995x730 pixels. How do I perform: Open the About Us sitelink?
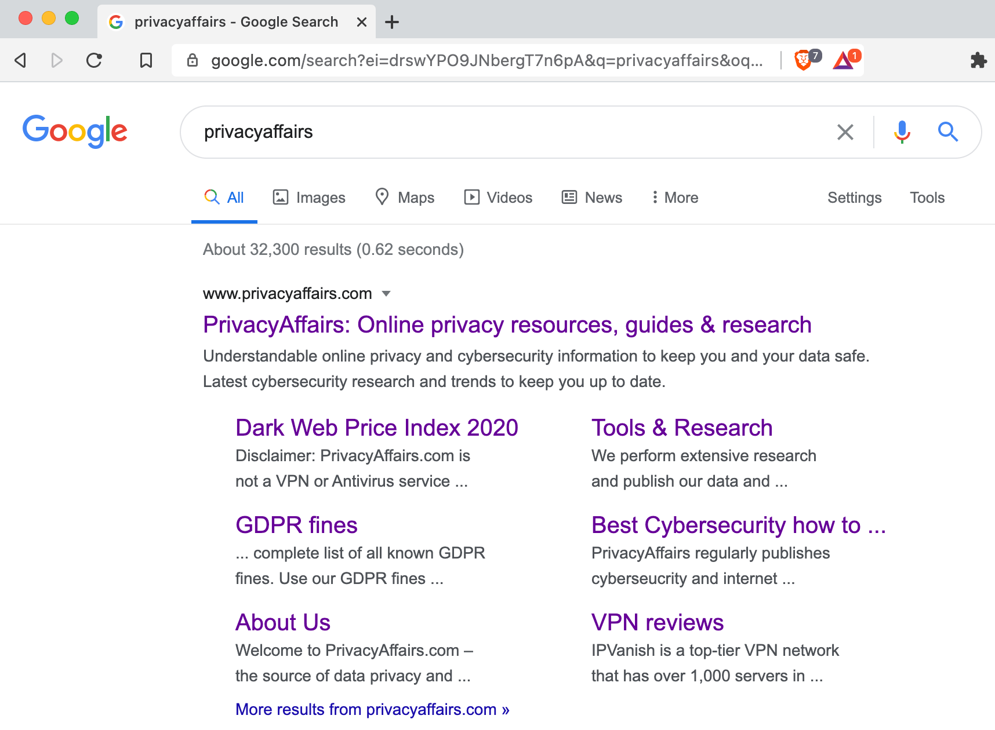pyautogui.click(x=283, y=623)
